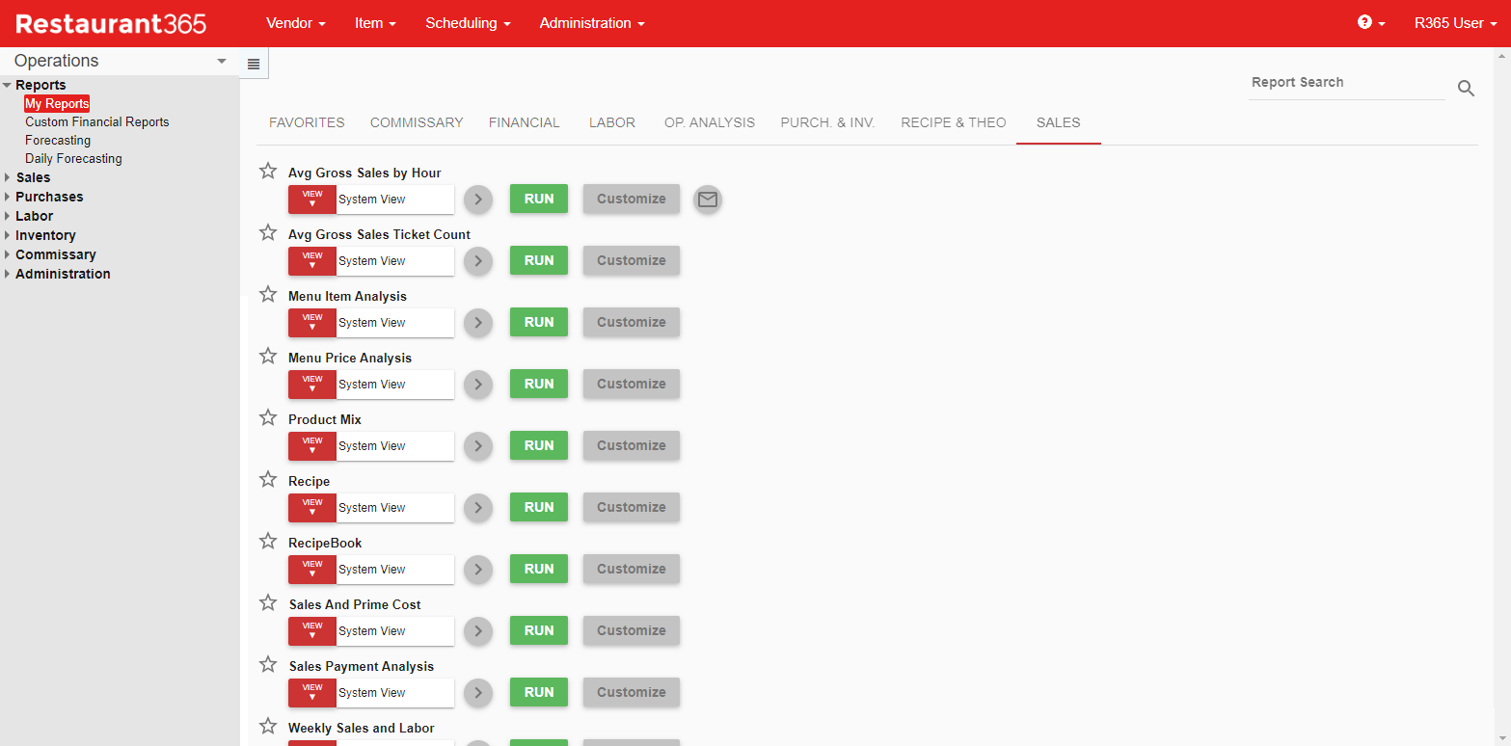Open the Administration top menu

coord(592,23)
